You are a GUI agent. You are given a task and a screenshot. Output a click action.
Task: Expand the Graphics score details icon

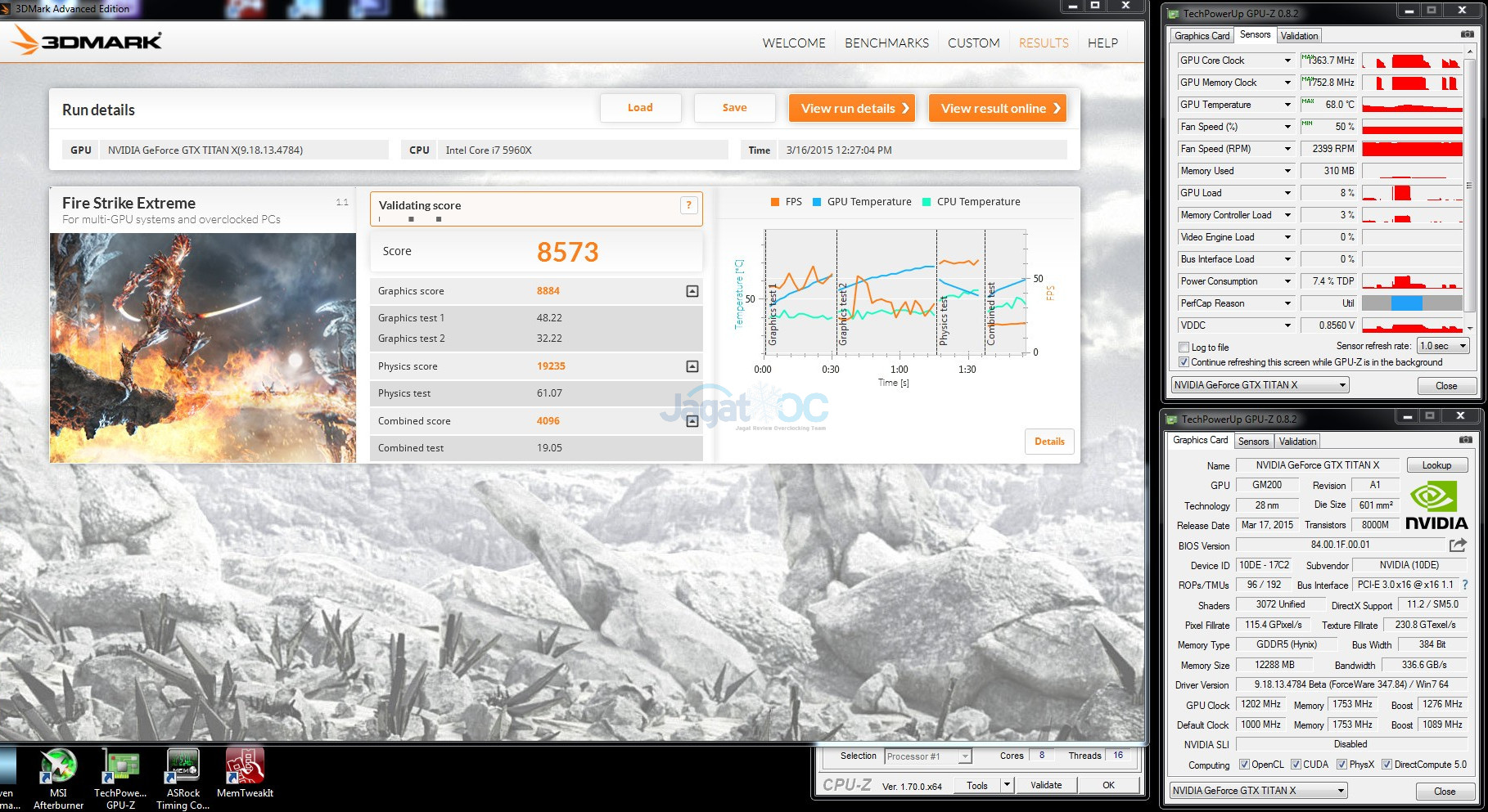pos(692,291)
